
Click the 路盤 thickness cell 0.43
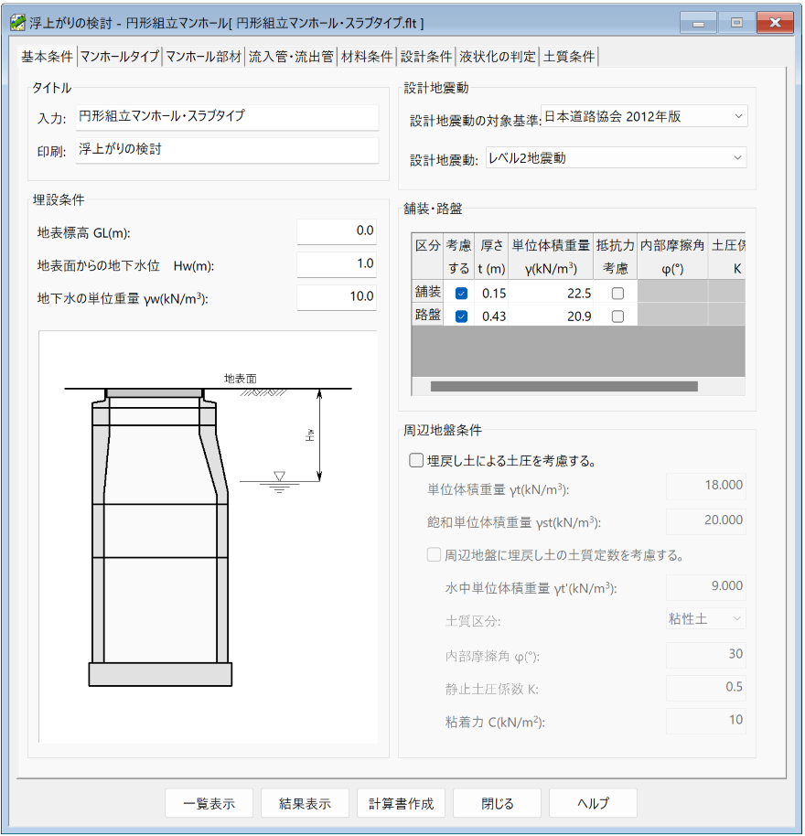(491, 316)
